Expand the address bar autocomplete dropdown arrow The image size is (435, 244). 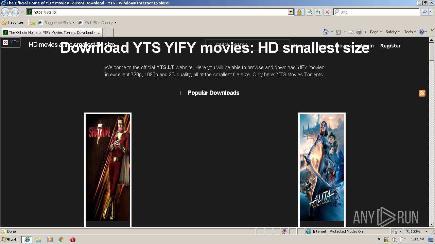click(291, 12)
